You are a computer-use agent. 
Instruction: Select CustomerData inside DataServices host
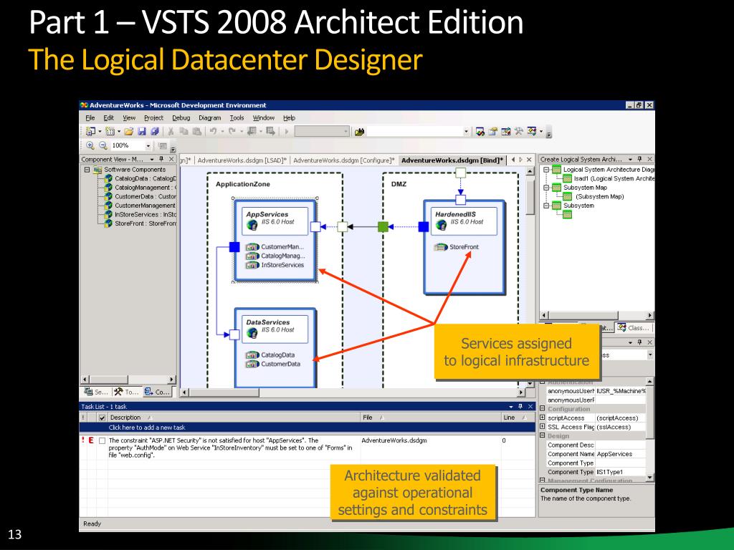coord(280,364)
